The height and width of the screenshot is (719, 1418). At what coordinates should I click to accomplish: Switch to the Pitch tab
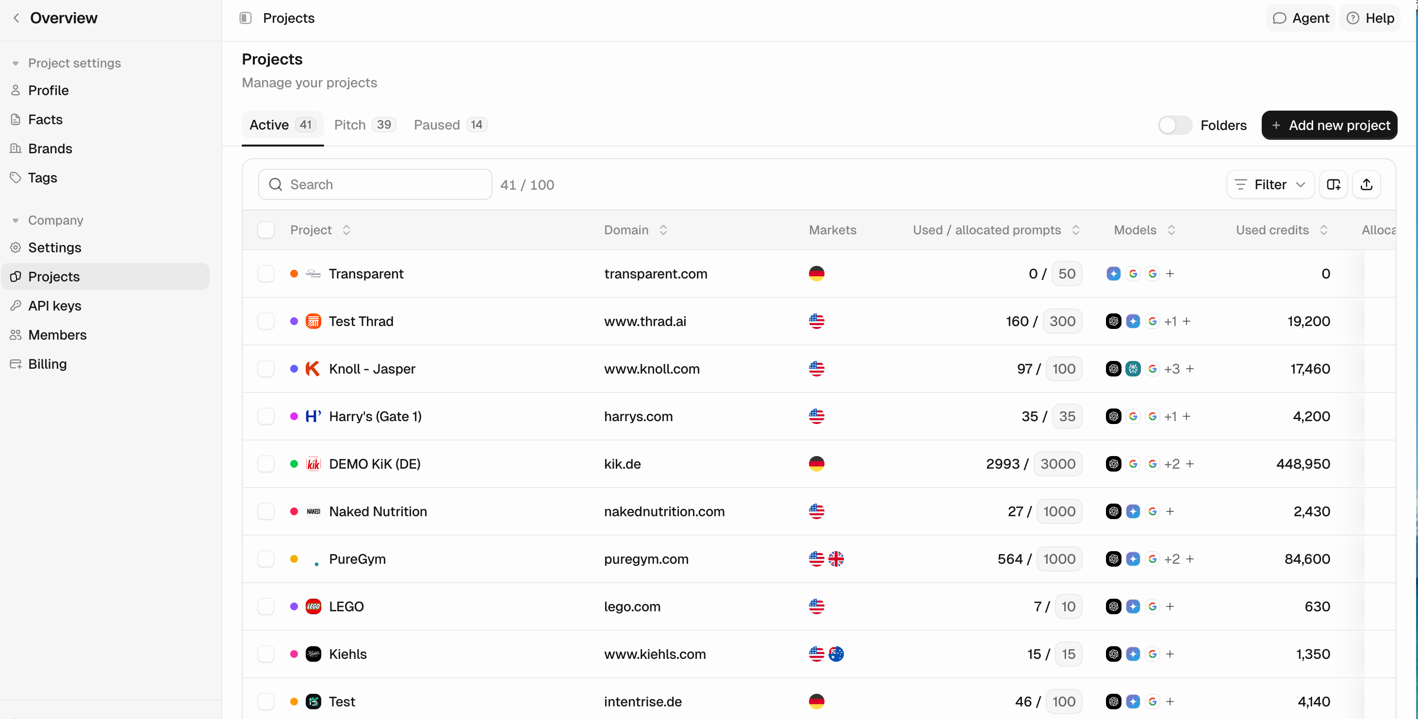(364, 125)
